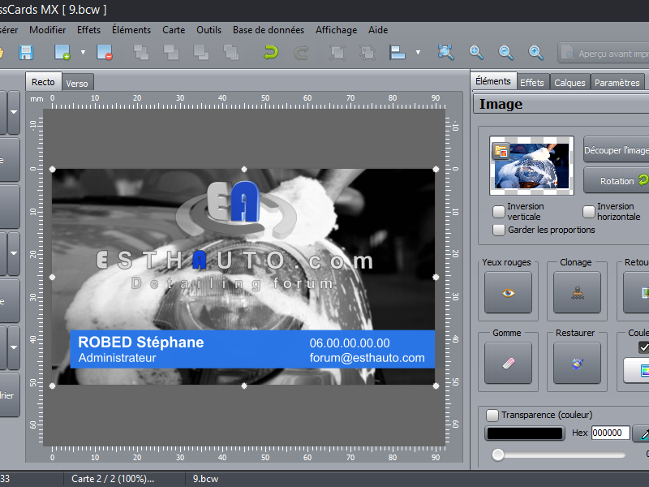This screenshot has width=649, height=487.
Task: Switch to the Effets panel tab
Action: (532, 82)
